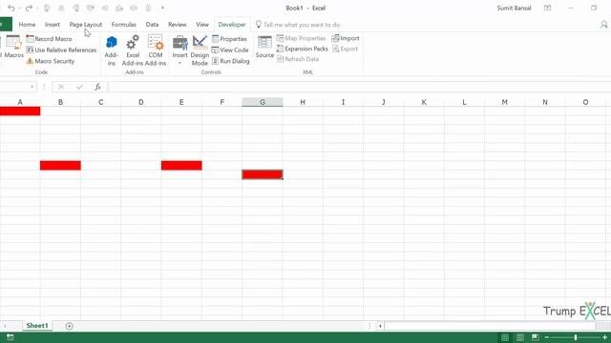Image resolution: width=611 pixels, height=343 pixels.
Task: Select column O header
Action: 585,102
